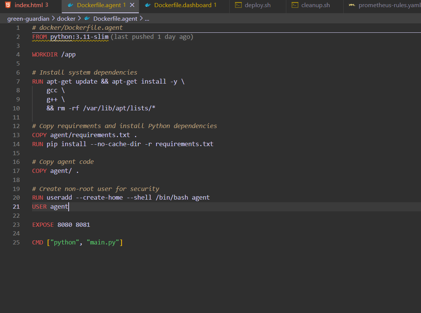Image resolution: width=421 pixels, height=313 pixels.
Task: Click the python:3.11-slim image name
Action: coord(80,37)
